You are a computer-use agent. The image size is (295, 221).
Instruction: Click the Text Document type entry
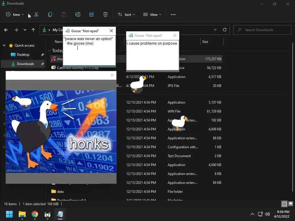(x=179, y=156)
